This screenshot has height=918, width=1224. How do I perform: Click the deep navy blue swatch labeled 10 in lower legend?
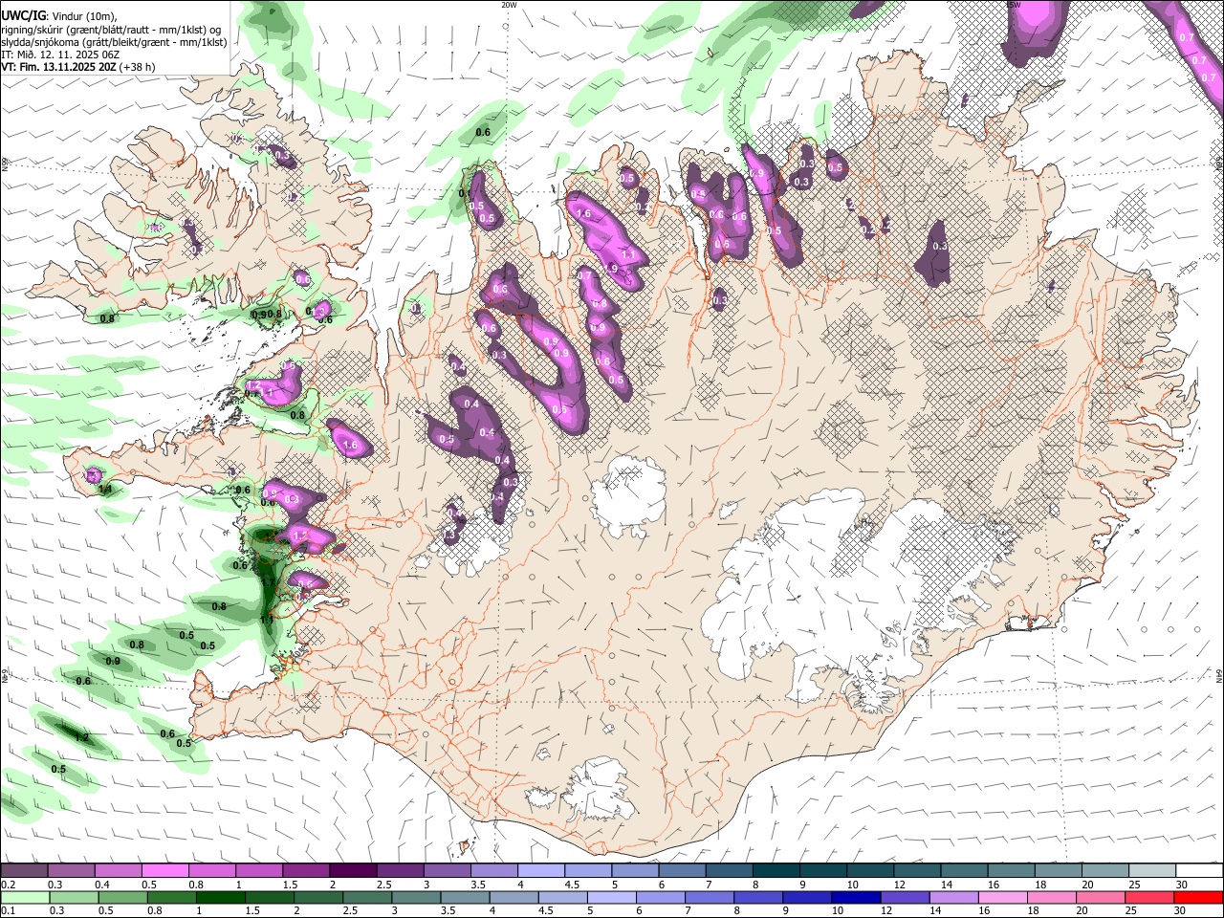857,898
